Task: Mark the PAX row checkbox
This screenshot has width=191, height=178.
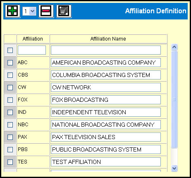Action: coord(10,137)
